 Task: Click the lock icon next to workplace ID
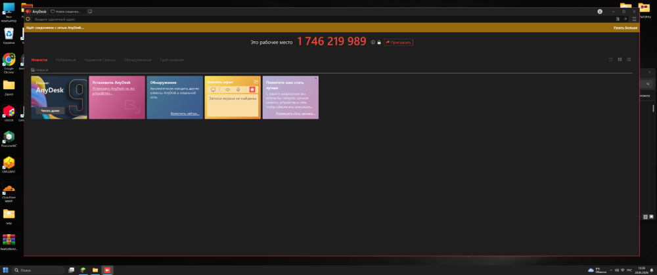click(379, 42)
